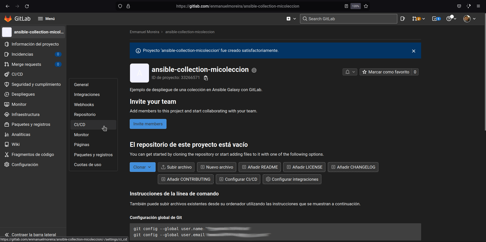Image resolution: width=486 pixels, height=242 pixels.
Task: Click ansible-collection-micoleccion breadcrumb link
Action: pyautogui.click(x=190, y=32)
